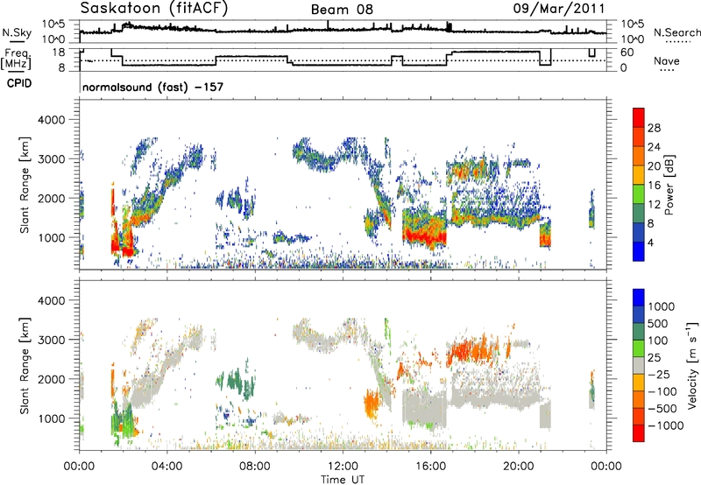Click the '-1000' label on Velocity colorbar
Image resolution: width=701 pixels, height=485 pixels.
click(x=666, y=425)
